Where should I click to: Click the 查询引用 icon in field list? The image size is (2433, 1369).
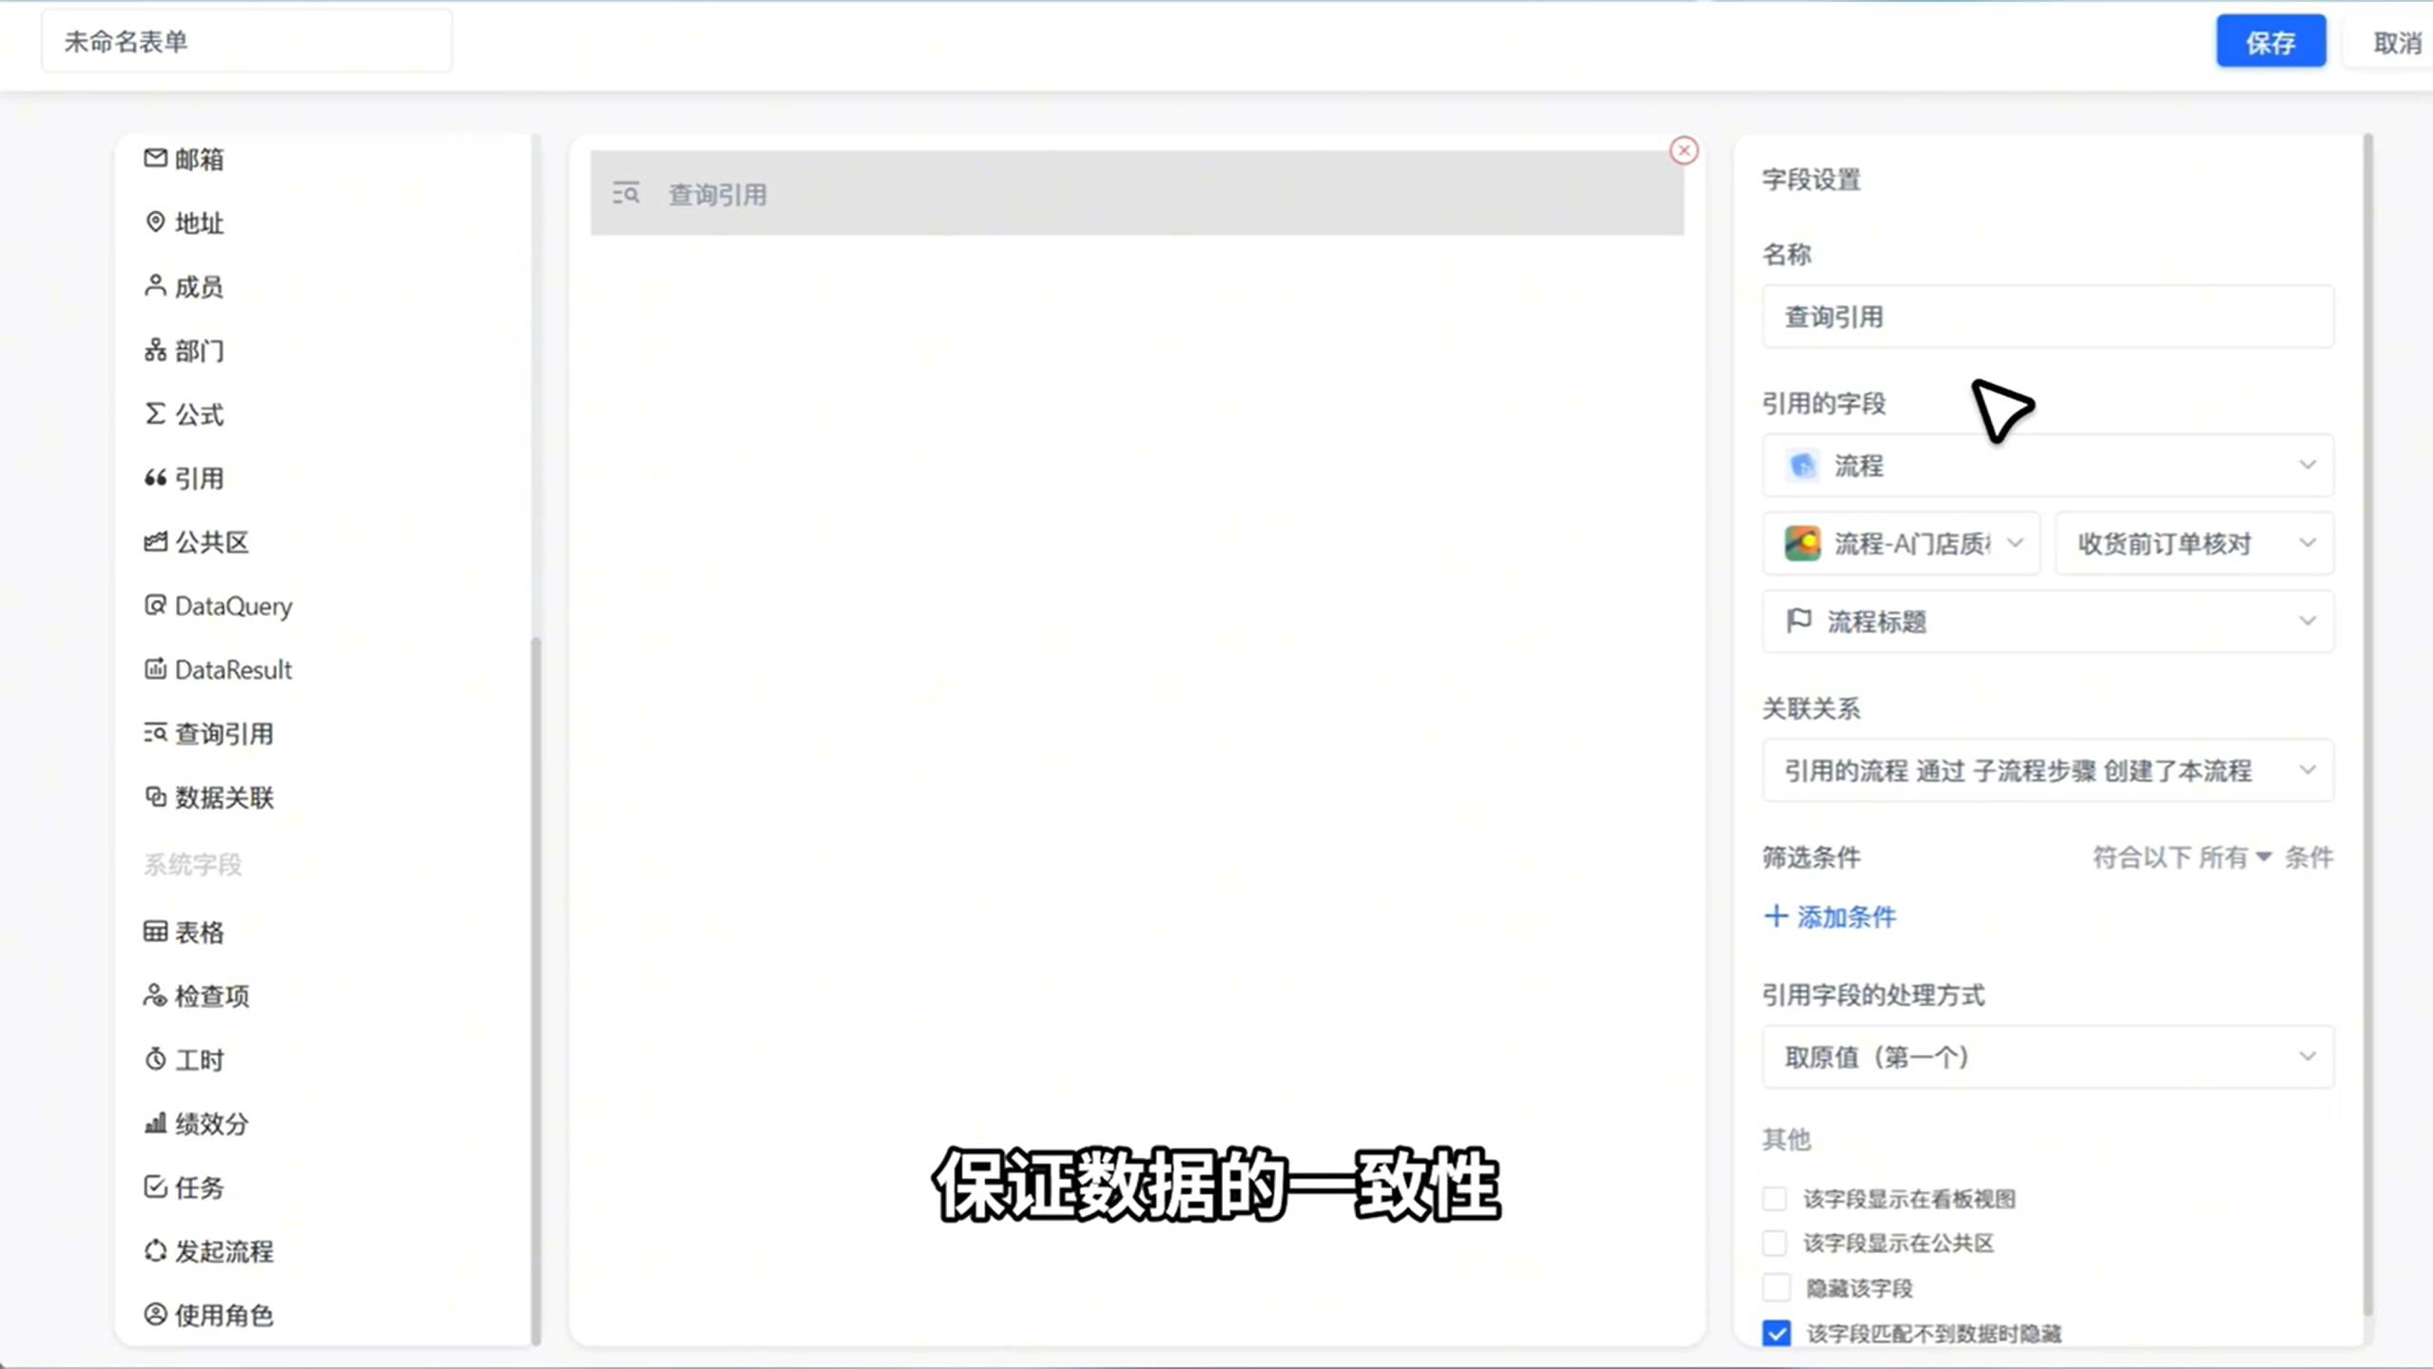(155, 732)
